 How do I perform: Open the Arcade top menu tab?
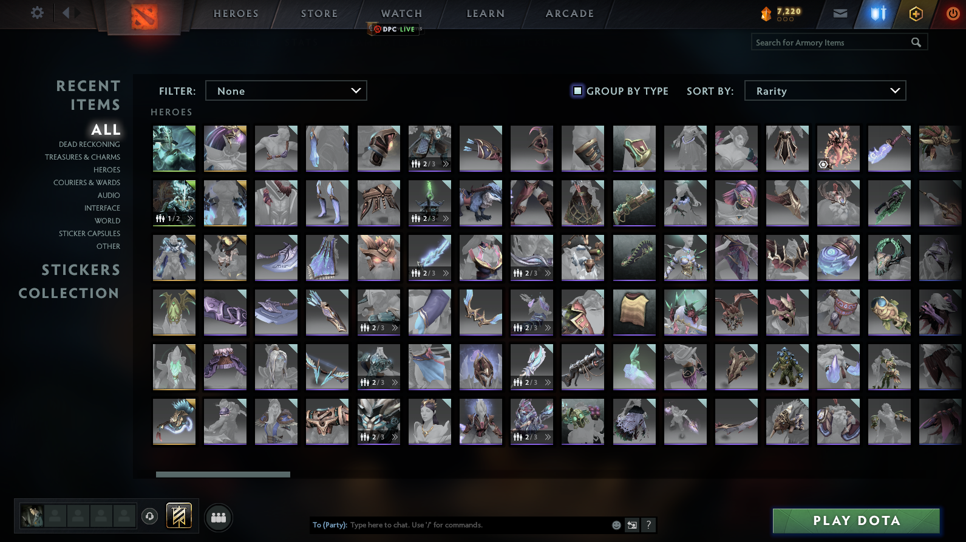(x=570, y=13)
